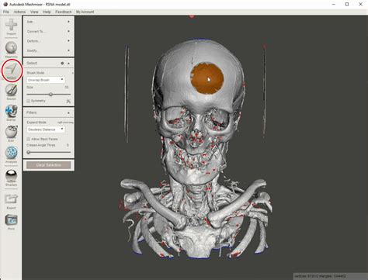Expand the Modify submenu
The image size is (368, 280).
(x=48, y=50)
